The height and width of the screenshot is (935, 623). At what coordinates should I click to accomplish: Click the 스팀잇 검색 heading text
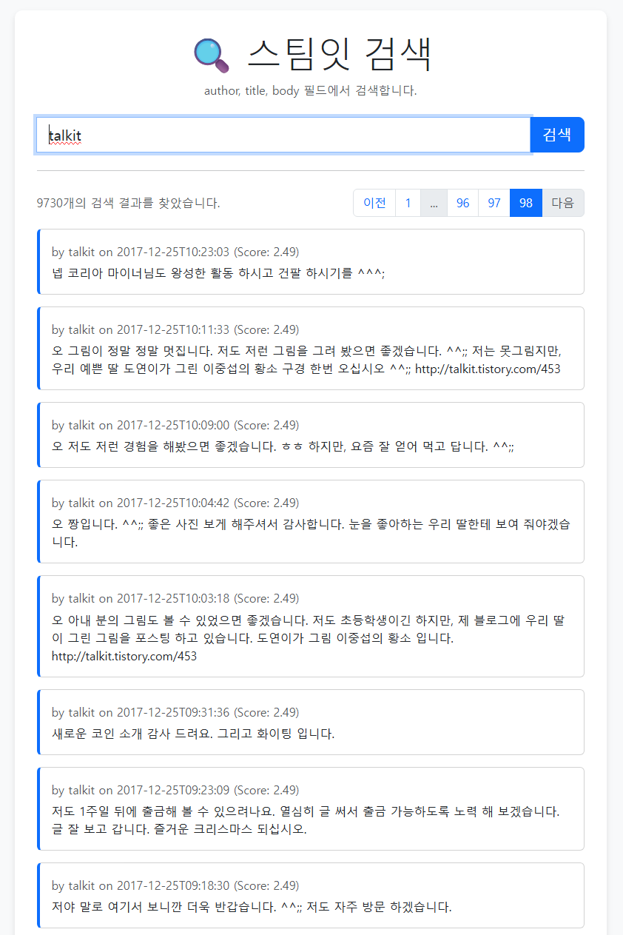pyautogui.click(x=339, y=54)
